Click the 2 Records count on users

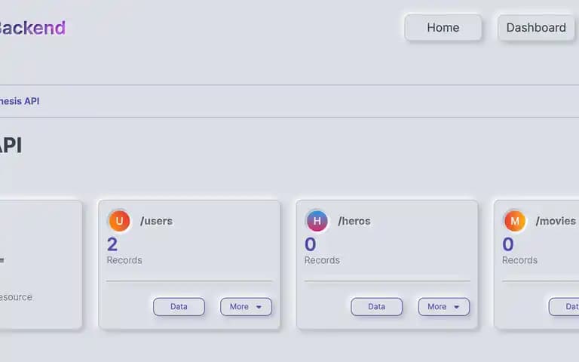click(124, 251)
